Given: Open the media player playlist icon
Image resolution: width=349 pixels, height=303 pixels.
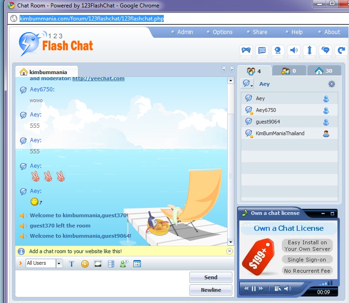Looking at the screenshot, I should 278,289.
